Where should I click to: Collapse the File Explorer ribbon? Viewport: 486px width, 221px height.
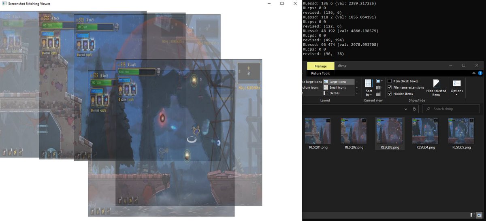[x=474, y=74]
